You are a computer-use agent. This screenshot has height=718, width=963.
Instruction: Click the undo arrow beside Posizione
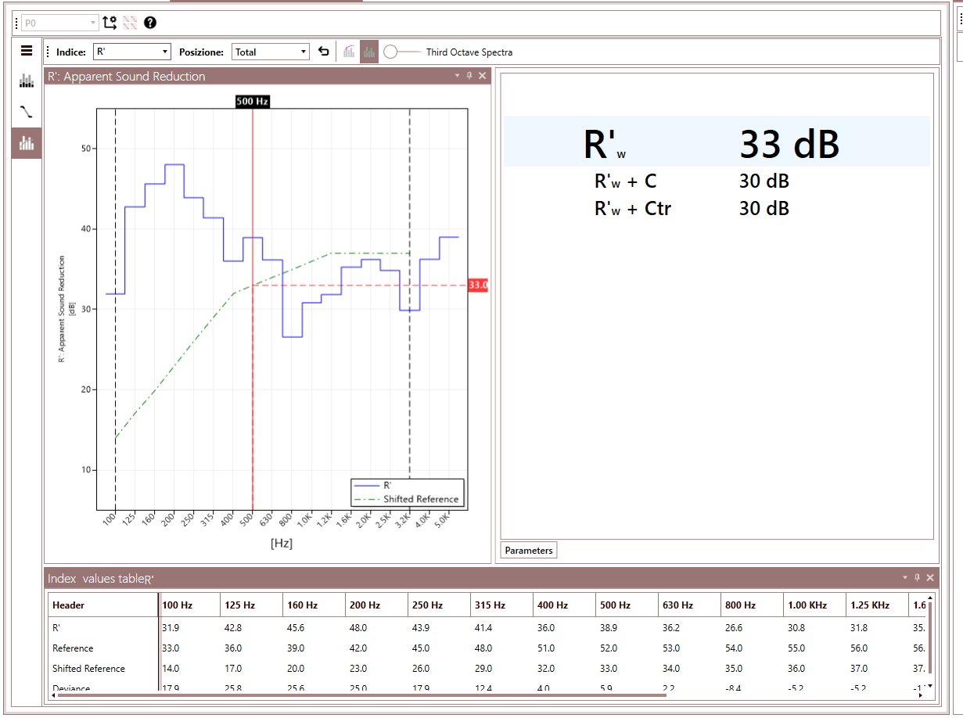(324, 52)
